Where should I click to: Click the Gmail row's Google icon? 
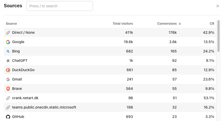pos(8,79)
